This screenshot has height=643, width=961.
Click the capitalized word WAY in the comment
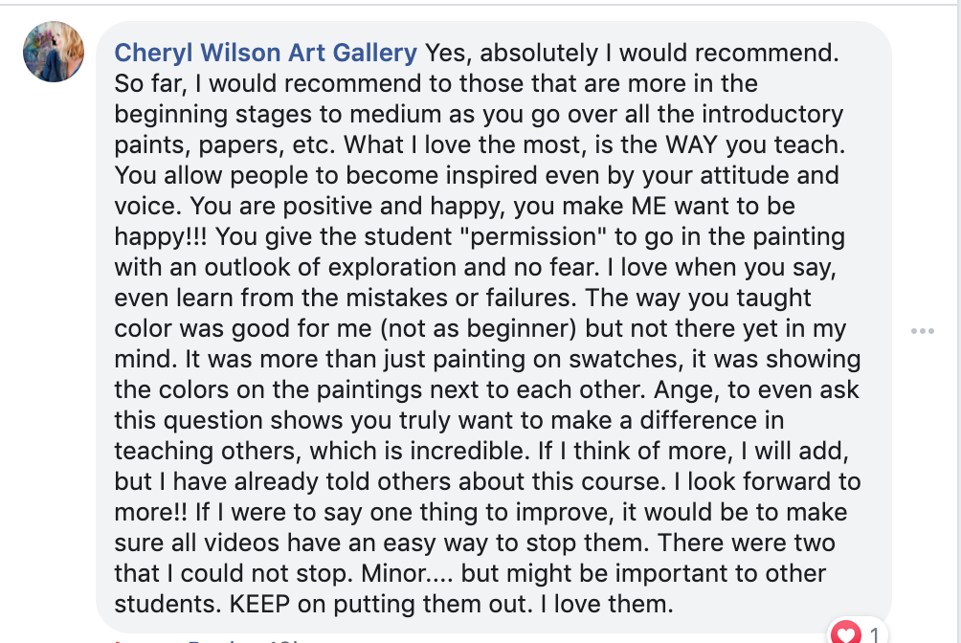coord(691,144)
